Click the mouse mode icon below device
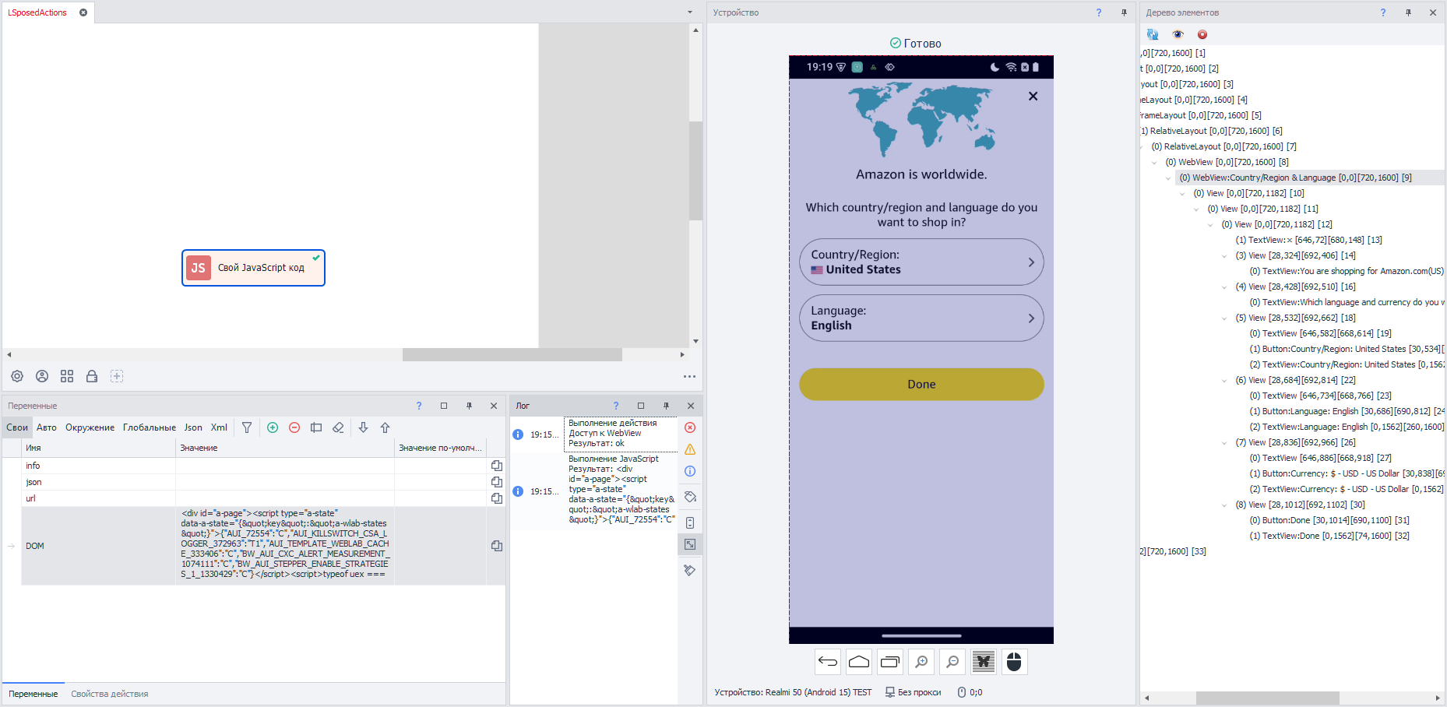 click(x=1014, y=662)
